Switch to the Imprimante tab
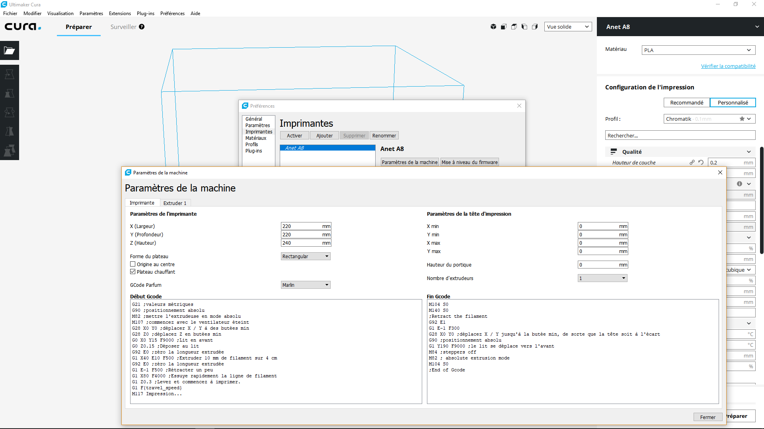This screenshot has height=429, width=764. pyautogui.click(x=142, y=203)
